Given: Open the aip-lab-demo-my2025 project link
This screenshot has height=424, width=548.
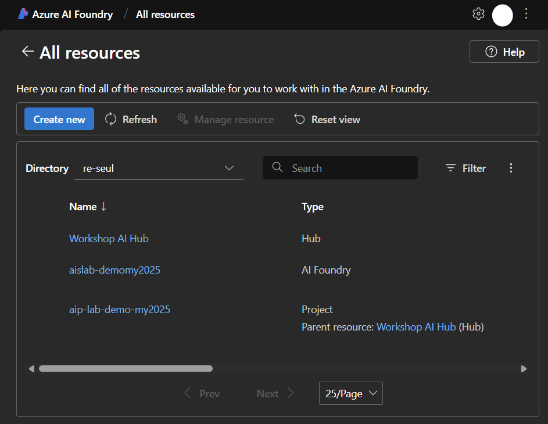Looking at the screenshot, I should tap(120, 310).
